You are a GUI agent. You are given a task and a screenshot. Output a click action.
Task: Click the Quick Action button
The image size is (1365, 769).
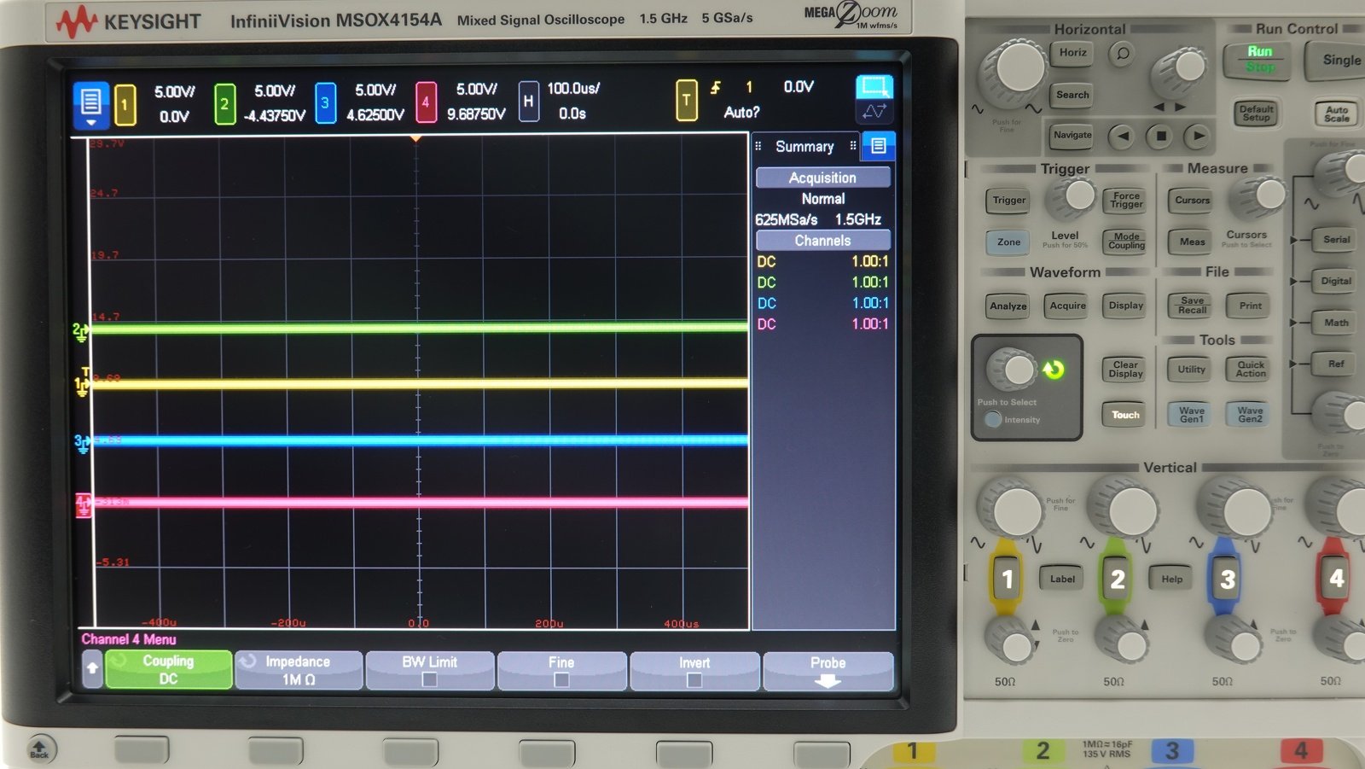point(1250,370)
